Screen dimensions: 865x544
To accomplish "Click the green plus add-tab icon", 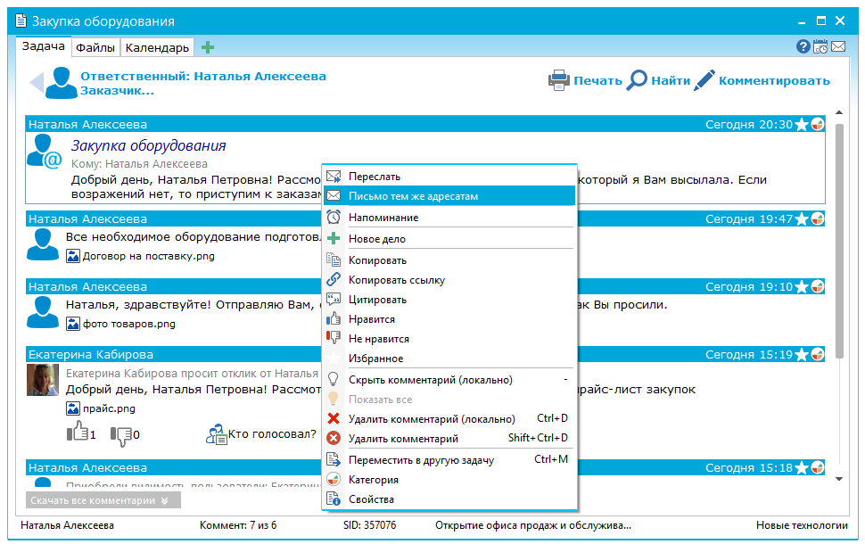I will [x=208, y=47].
